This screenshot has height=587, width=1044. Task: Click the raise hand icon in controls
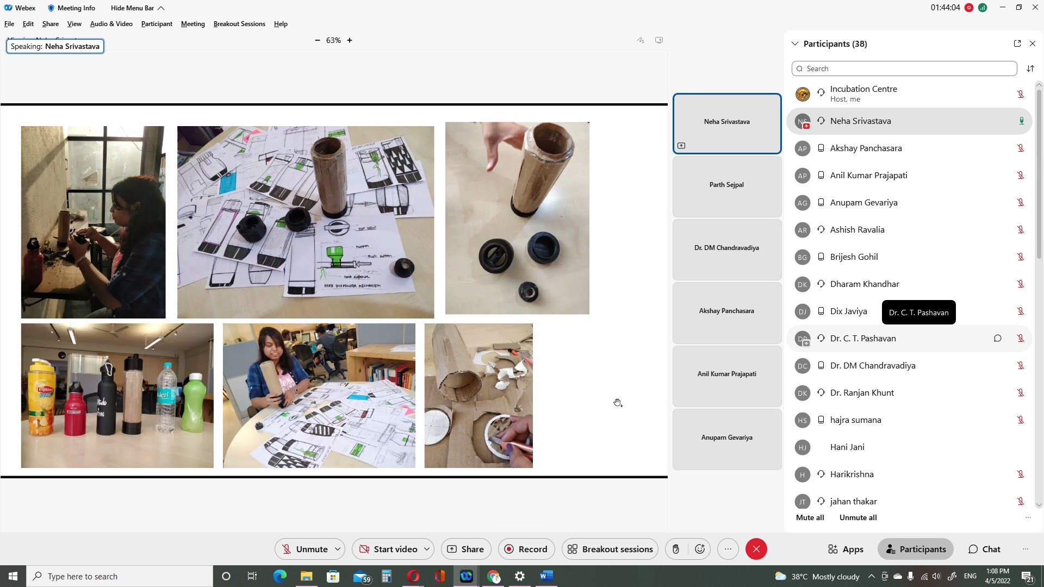click(x=675, y=549)
